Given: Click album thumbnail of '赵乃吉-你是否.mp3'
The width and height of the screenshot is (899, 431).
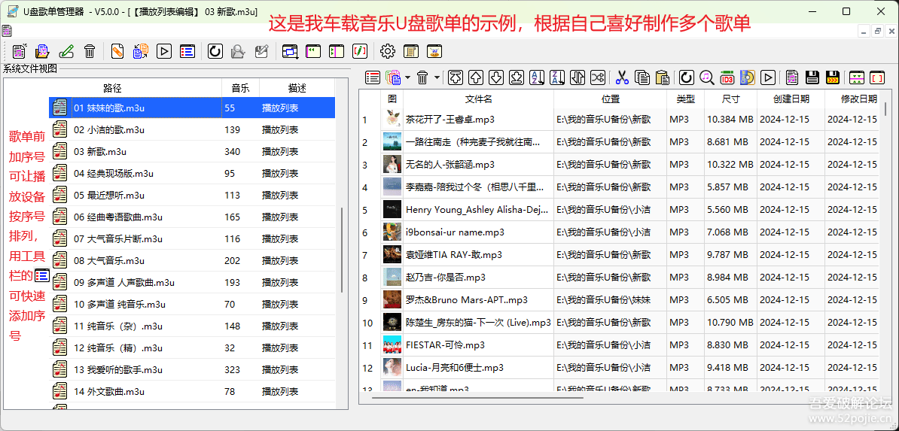Looking at the screenshot, I should click(392, 278).
